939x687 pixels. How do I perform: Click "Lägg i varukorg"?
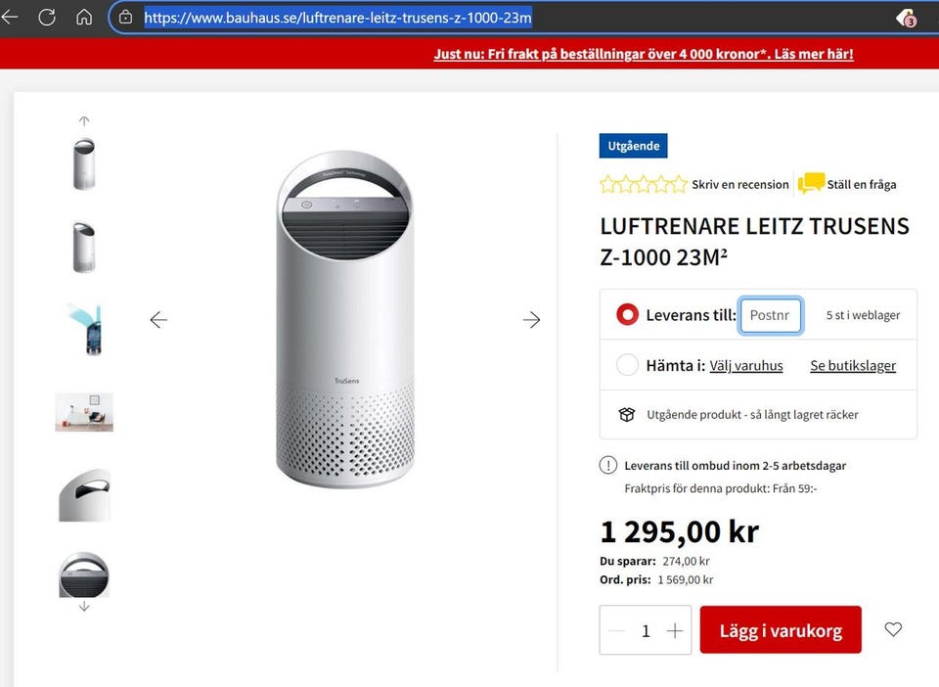coord(780,629)
